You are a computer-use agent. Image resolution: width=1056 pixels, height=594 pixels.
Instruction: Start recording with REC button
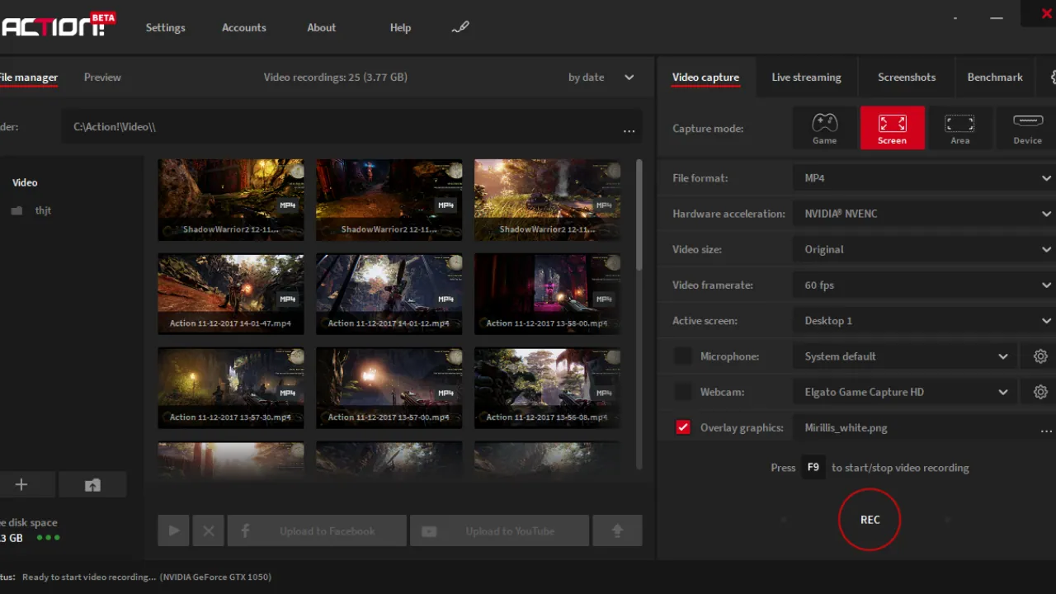tap(870, 520)
